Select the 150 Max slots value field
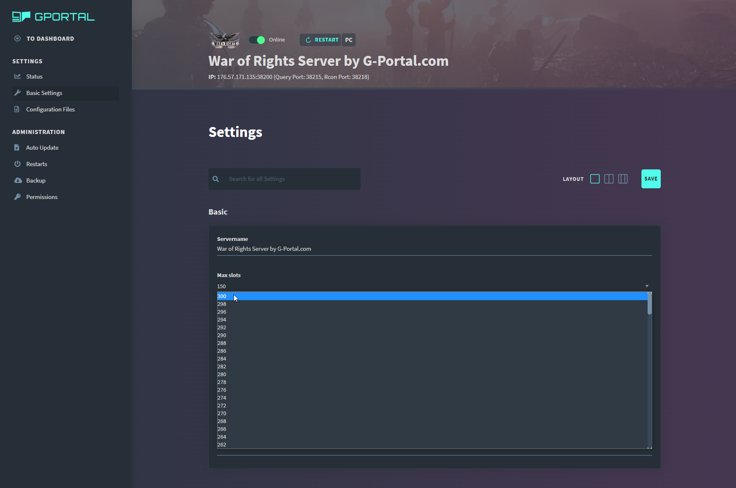The image size is (736, 488). (435, 286)
